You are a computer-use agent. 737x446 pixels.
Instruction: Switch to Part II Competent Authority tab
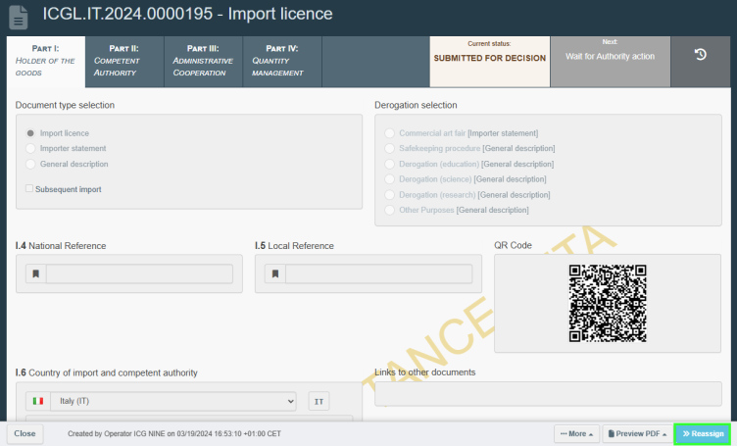[x=124, y=61]
